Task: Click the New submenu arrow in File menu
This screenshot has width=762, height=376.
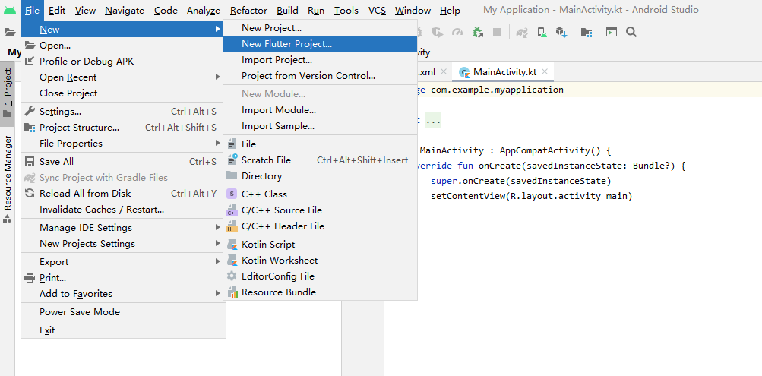Action: [218, 29]
